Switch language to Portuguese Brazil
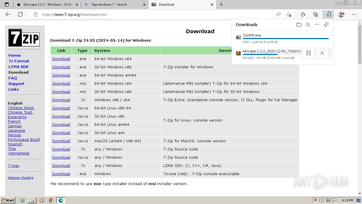 pos(24,139)
